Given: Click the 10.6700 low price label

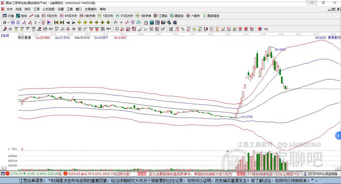Looking at the screenshot, I should pyautogui.click(x=247, y=117).
